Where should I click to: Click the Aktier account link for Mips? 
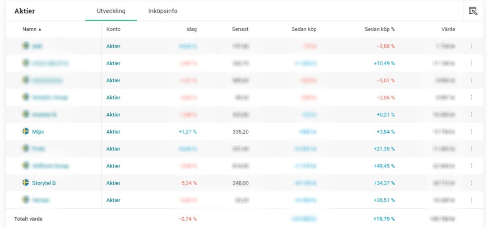[113, 132]
